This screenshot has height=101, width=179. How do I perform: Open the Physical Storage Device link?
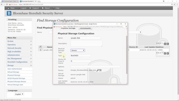(x=17, y=82)
